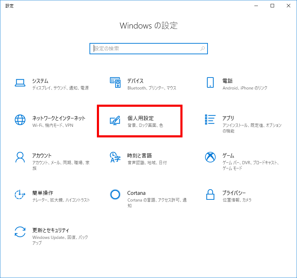Click the person icon for アカウント
Viewport: 297px width, 278px height.
pyautogui.click(x=20, y=157)
